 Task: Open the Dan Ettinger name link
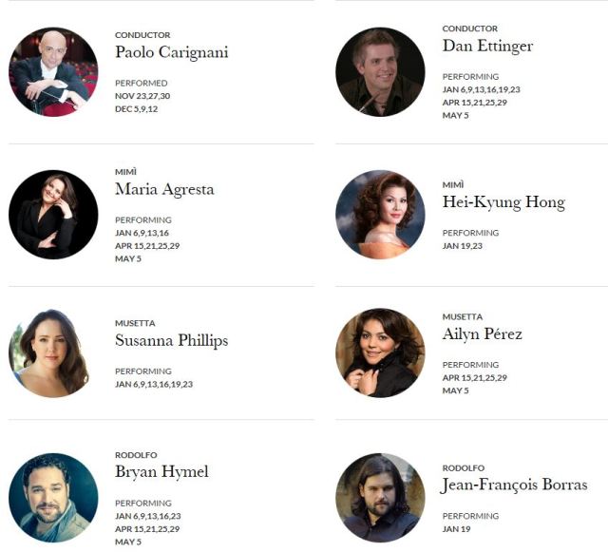click(487, 46)
